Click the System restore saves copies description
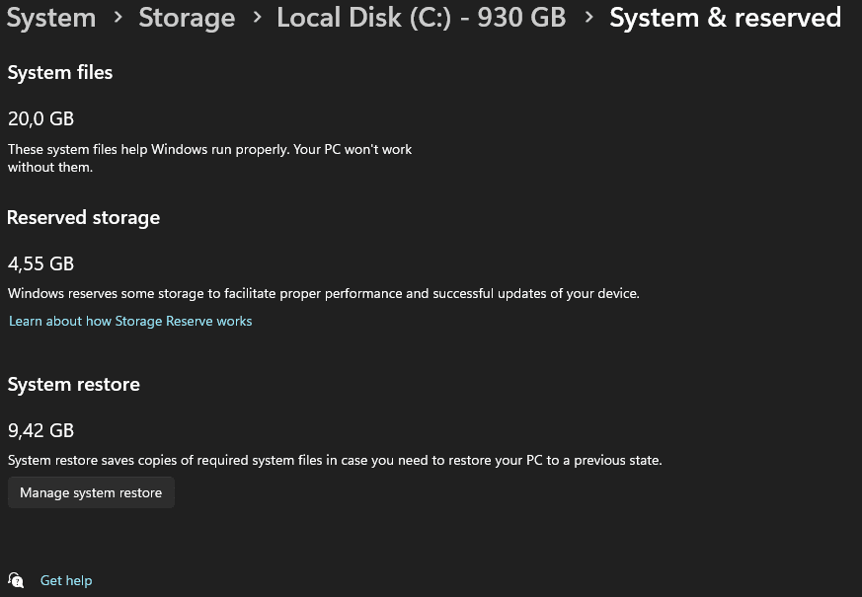The width and height of the screenshot is (862, 597). (x=335, y=460)
